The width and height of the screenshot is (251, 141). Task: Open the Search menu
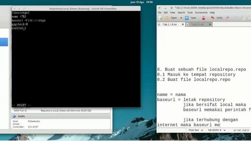181,13
